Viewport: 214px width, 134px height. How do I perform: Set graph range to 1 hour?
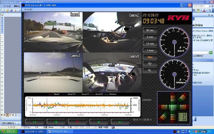pyautogui.click(x=150, y=51)
